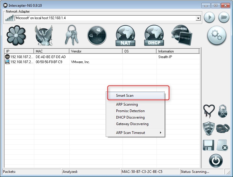Open the gears settings button
The width and height of the screenshot is (233, 177).
coord(216,35)
